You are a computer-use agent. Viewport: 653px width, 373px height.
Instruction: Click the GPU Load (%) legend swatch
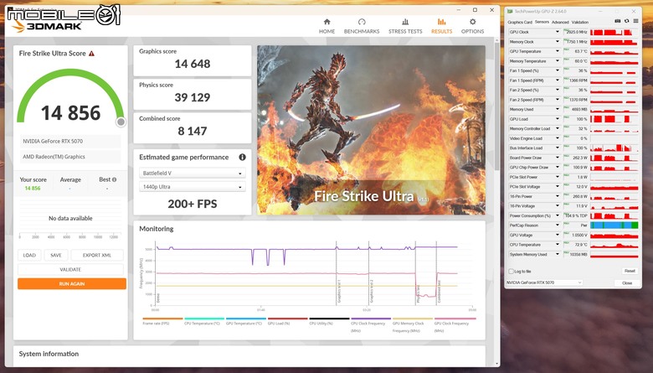click(x=287, y=319)
